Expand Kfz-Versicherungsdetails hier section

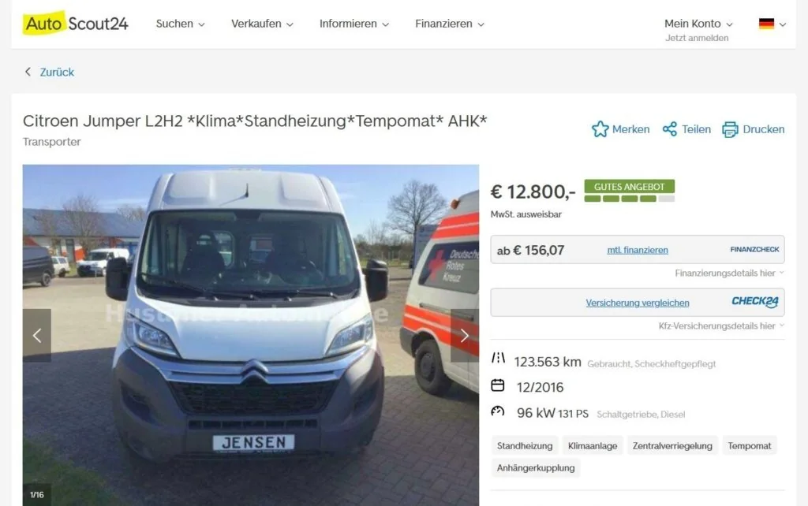(x=721, y=326)
